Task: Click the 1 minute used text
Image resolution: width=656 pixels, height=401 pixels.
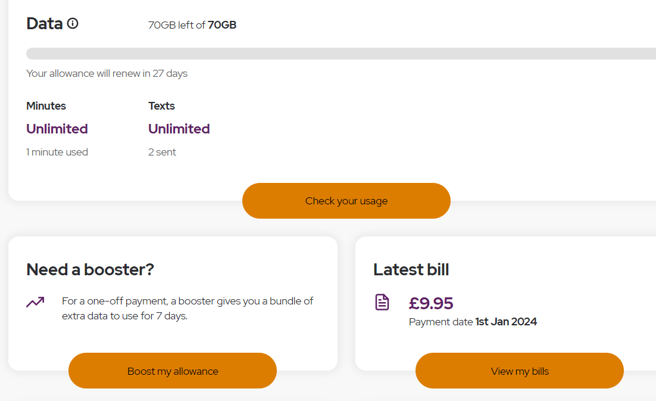Action: tap(57, 152)
